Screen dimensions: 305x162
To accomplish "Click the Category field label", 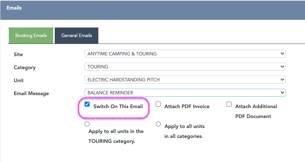I will click(x=25, y=68).
